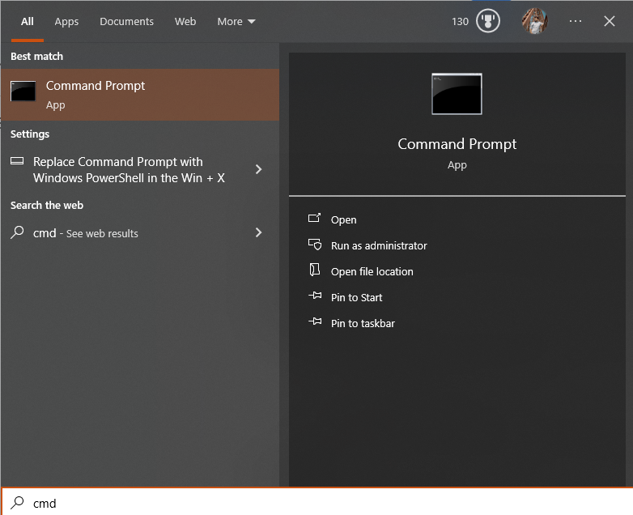Click the Run as administrator shield icon
Viewport: 633px width, 515px height.
(x=315, y=245)
